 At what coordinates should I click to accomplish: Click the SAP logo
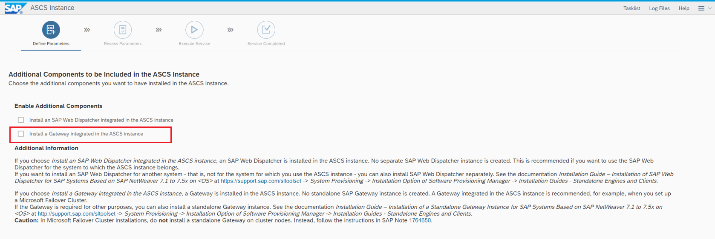tap(15, 8)
